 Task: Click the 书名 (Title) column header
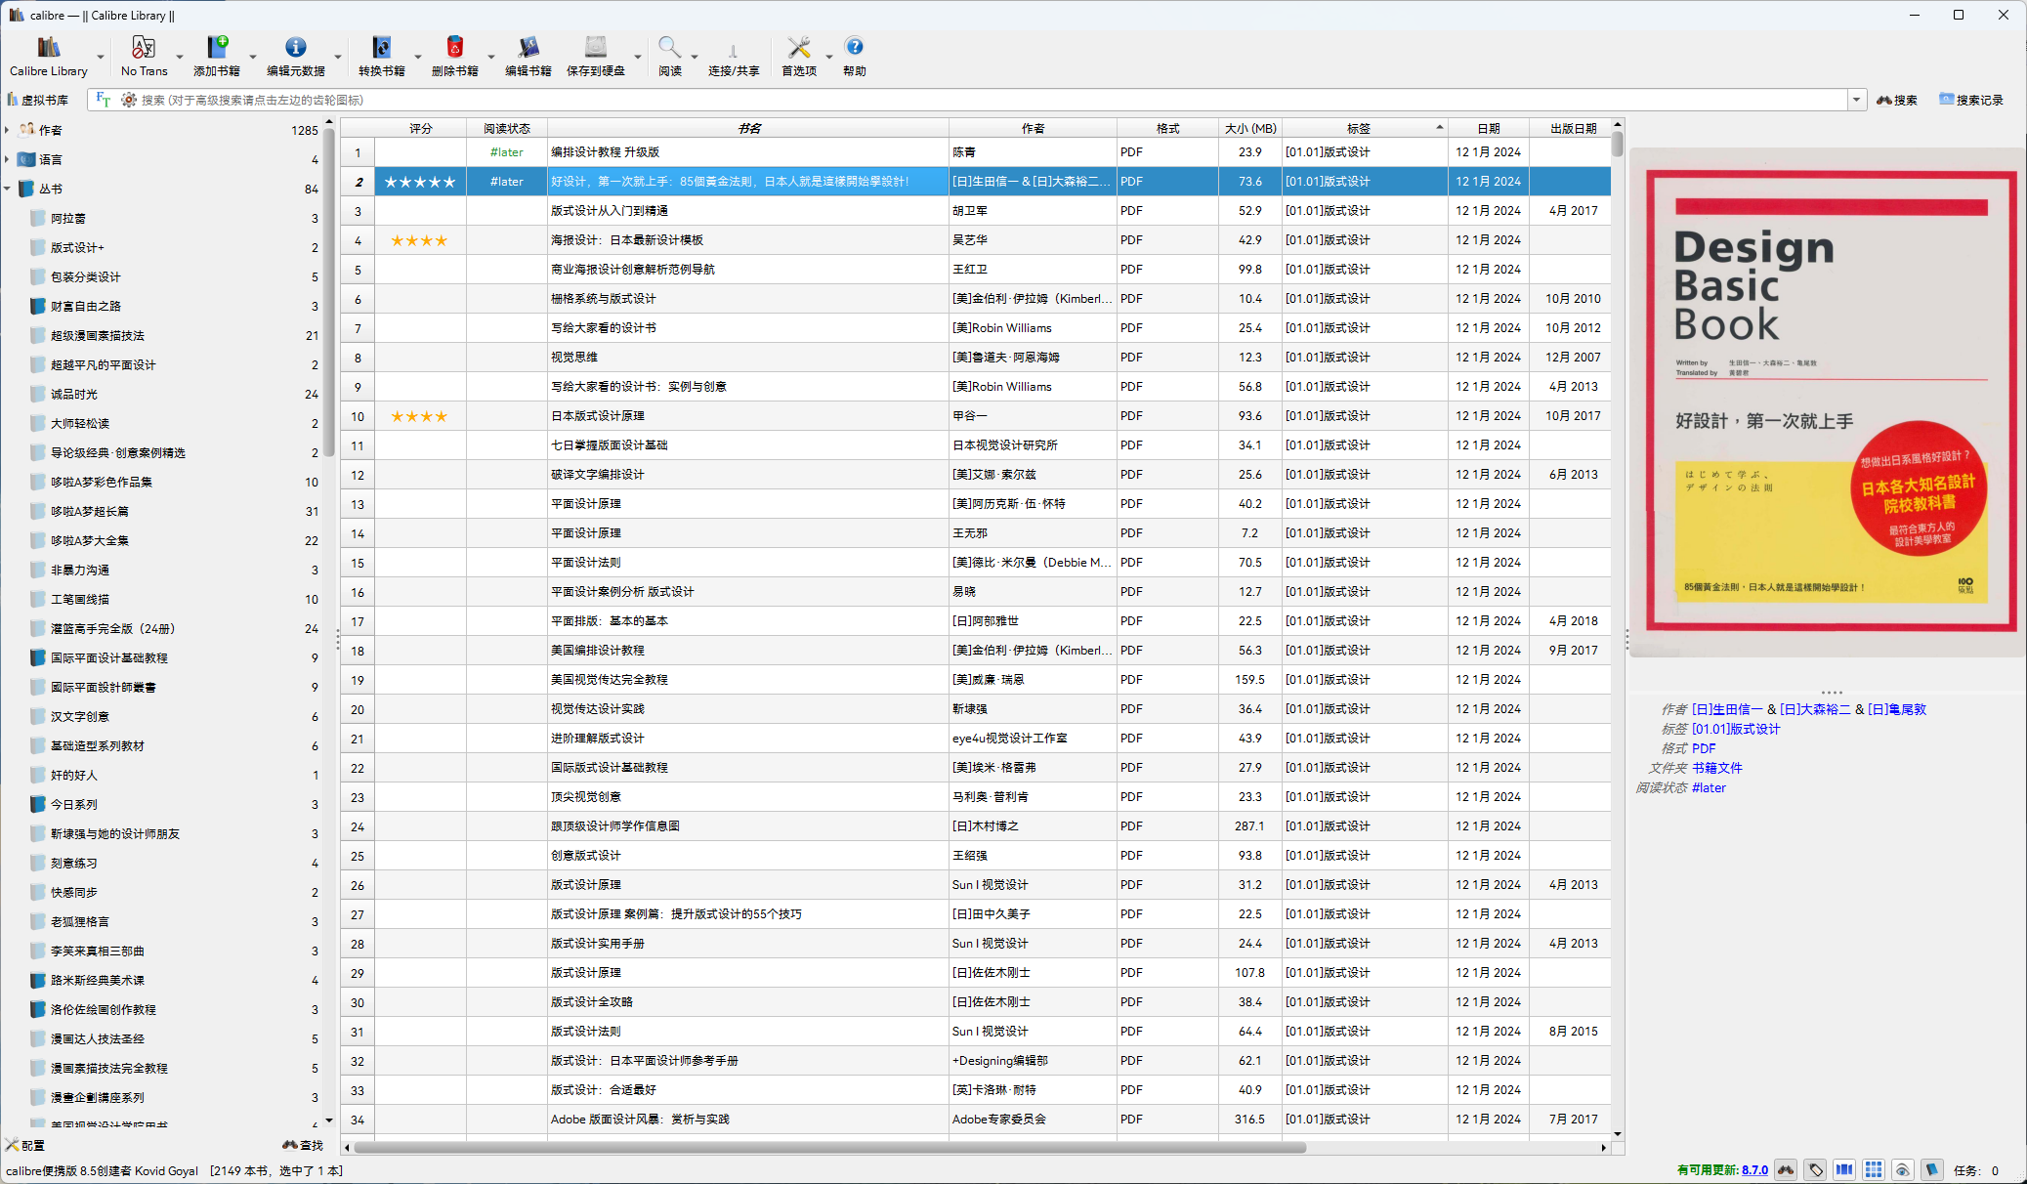click(x=748, y=128)
